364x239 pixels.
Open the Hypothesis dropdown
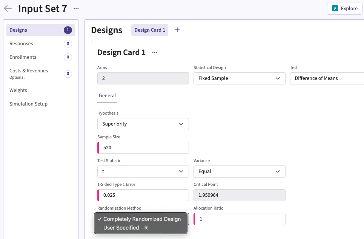[x=143, y=124]
